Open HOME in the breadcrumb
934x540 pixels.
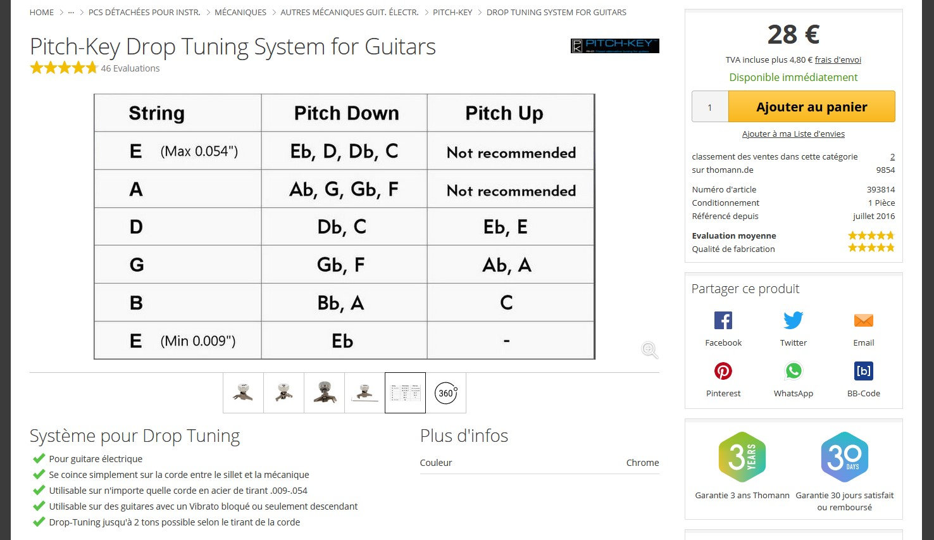42,12
